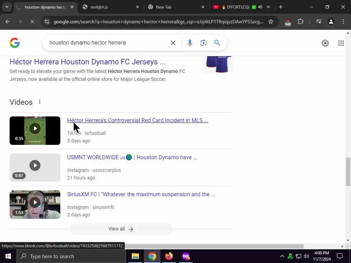Open File Explorer from taskbar
This screenshot has width=351, height=263.
coord(135,256)
